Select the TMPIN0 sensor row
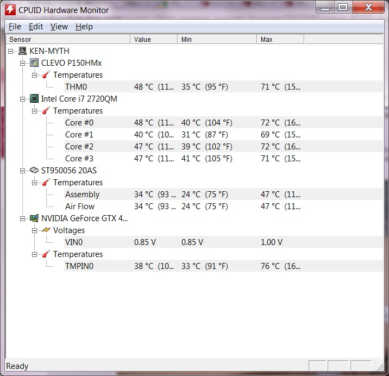The width and height of the screenshot is (389, 376). point(223,266)
